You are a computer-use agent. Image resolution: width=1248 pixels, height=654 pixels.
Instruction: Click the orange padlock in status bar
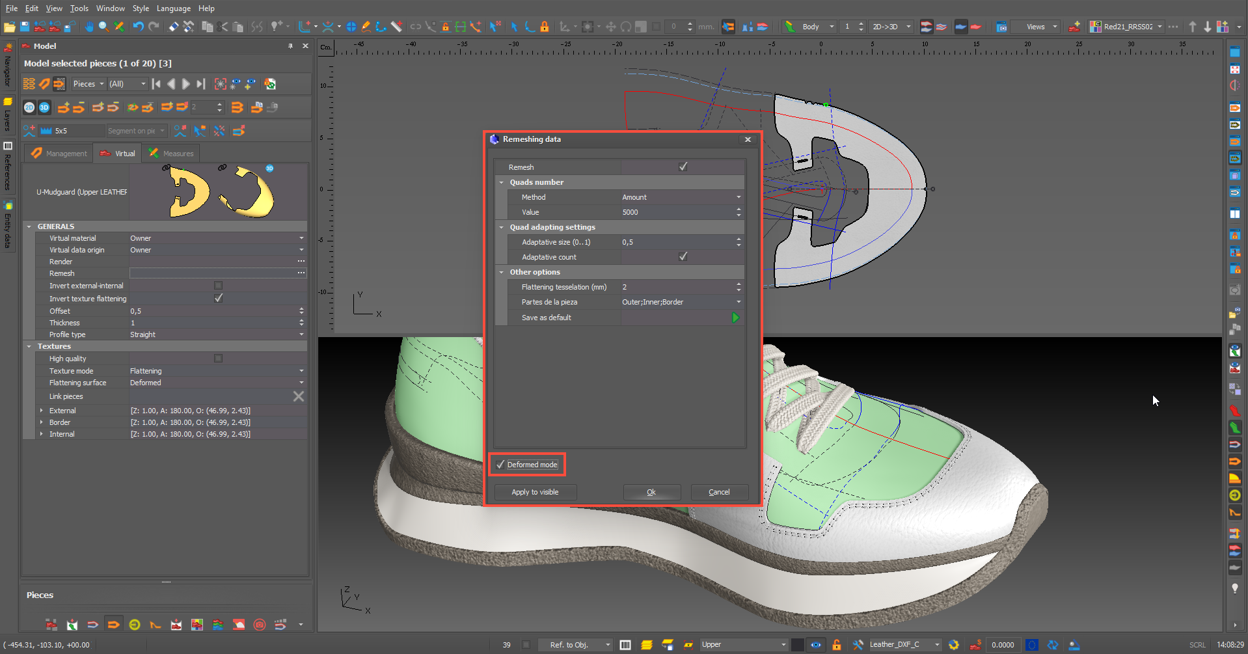tap(837, 645)
